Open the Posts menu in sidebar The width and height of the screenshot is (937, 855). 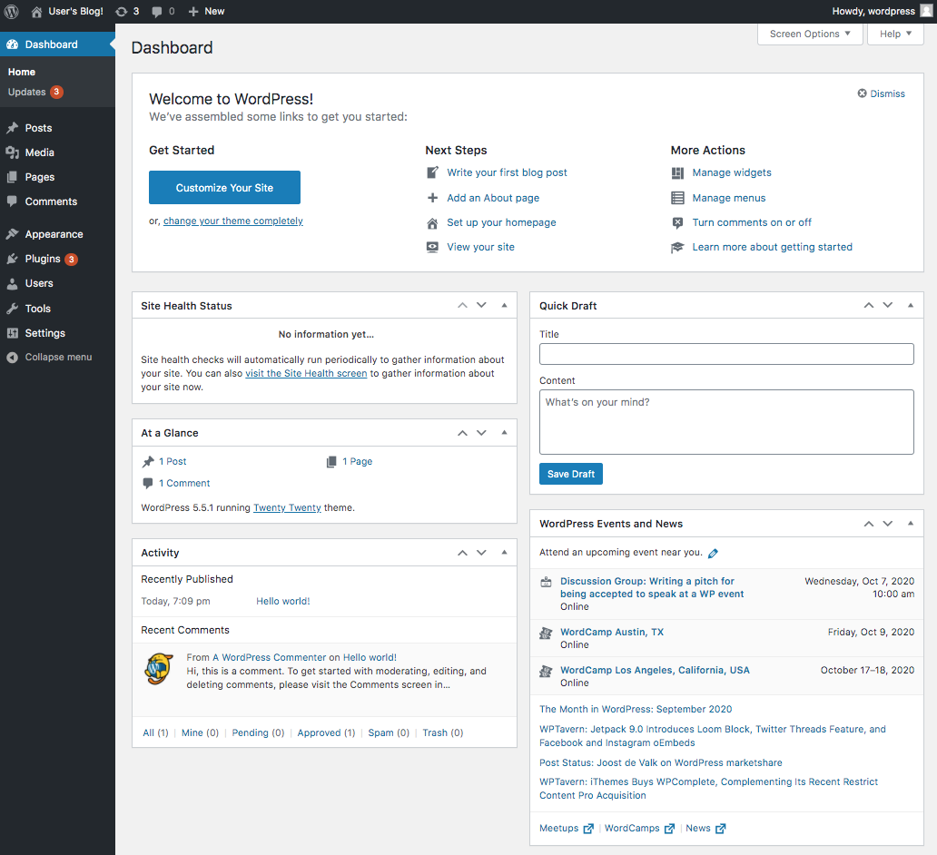tap(57, 128)
